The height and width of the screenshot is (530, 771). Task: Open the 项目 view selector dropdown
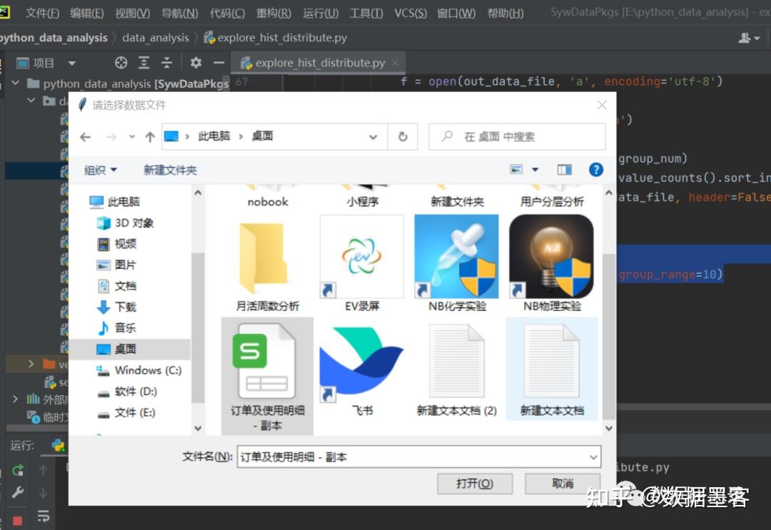[72, 63]
